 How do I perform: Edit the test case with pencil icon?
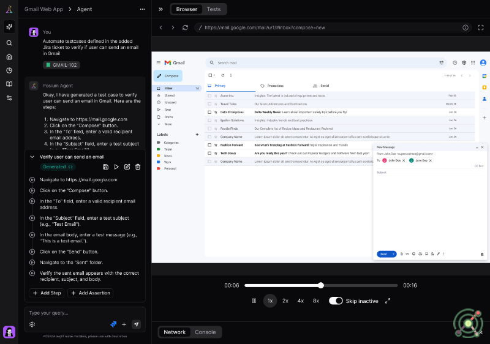click(127, 166)
